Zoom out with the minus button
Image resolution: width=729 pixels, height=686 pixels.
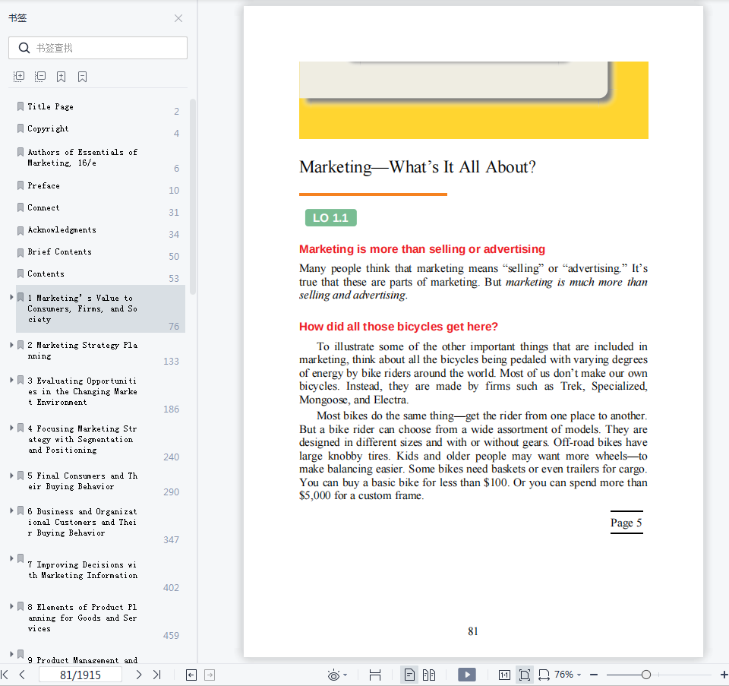pyautogui.click(x=594, y=675)
